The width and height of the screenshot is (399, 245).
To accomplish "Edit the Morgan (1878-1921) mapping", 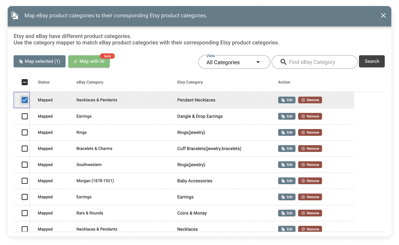I will (287, 181).
